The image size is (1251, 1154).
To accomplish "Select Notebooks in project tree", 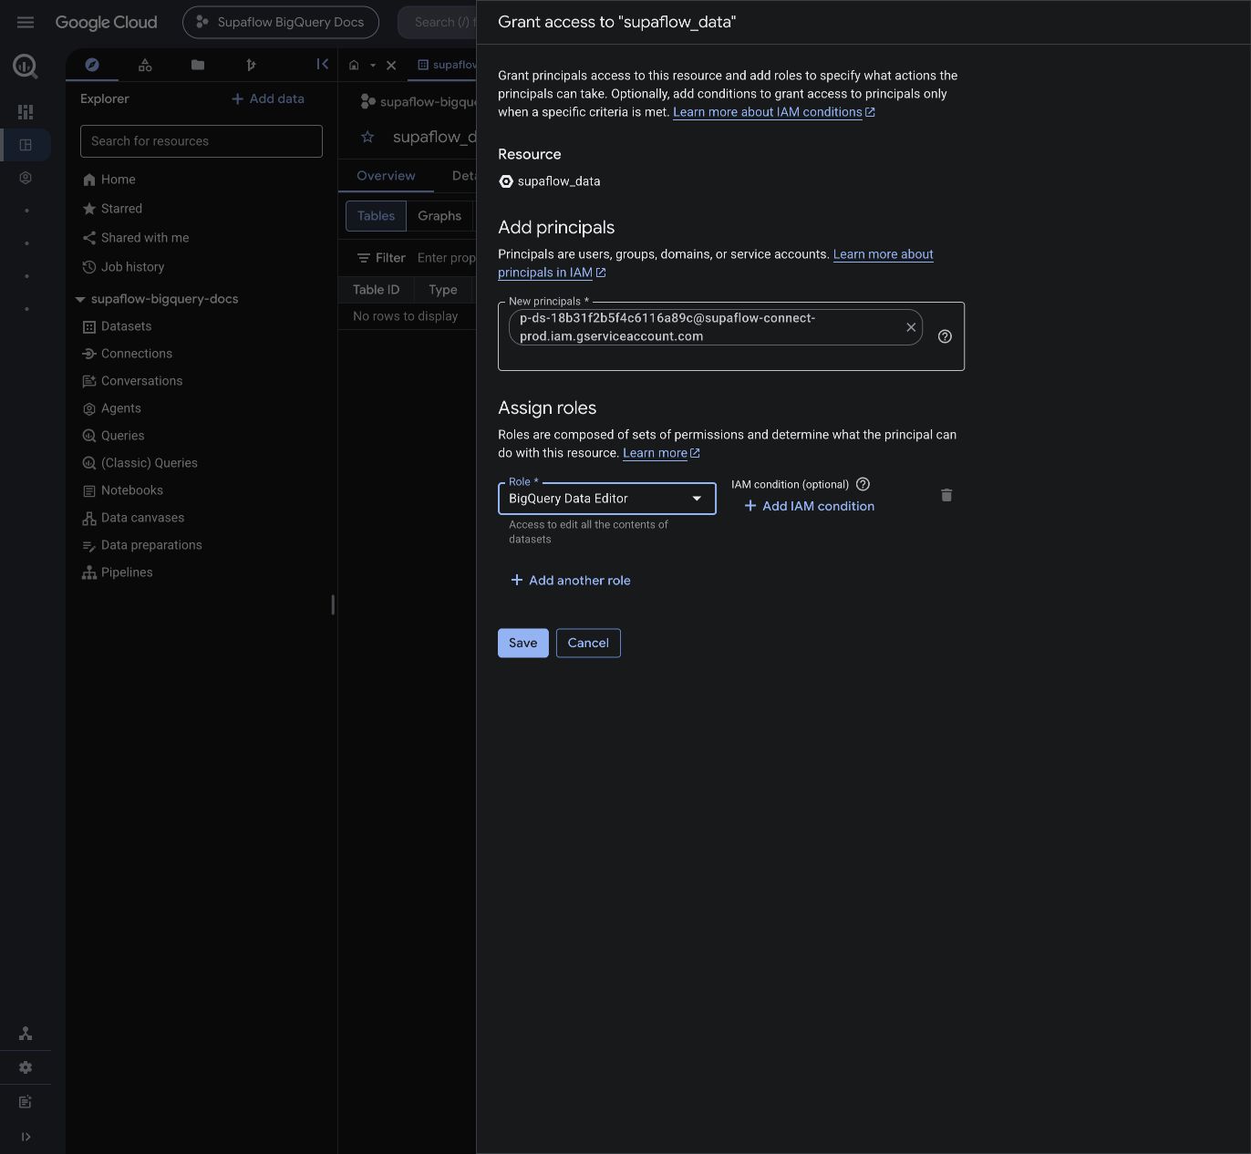I will pos(122,490).
